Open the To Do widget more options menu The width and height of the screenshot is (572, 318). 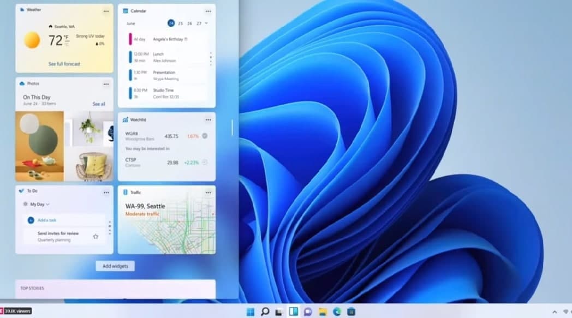coord(106,193)
